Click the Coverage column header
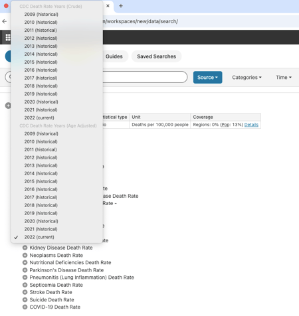 click(x=225, y=117)
